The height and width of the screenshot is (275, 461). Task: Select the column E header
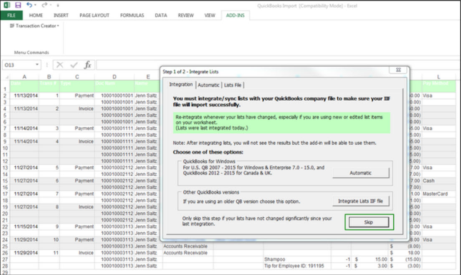[x=148, y=77]
